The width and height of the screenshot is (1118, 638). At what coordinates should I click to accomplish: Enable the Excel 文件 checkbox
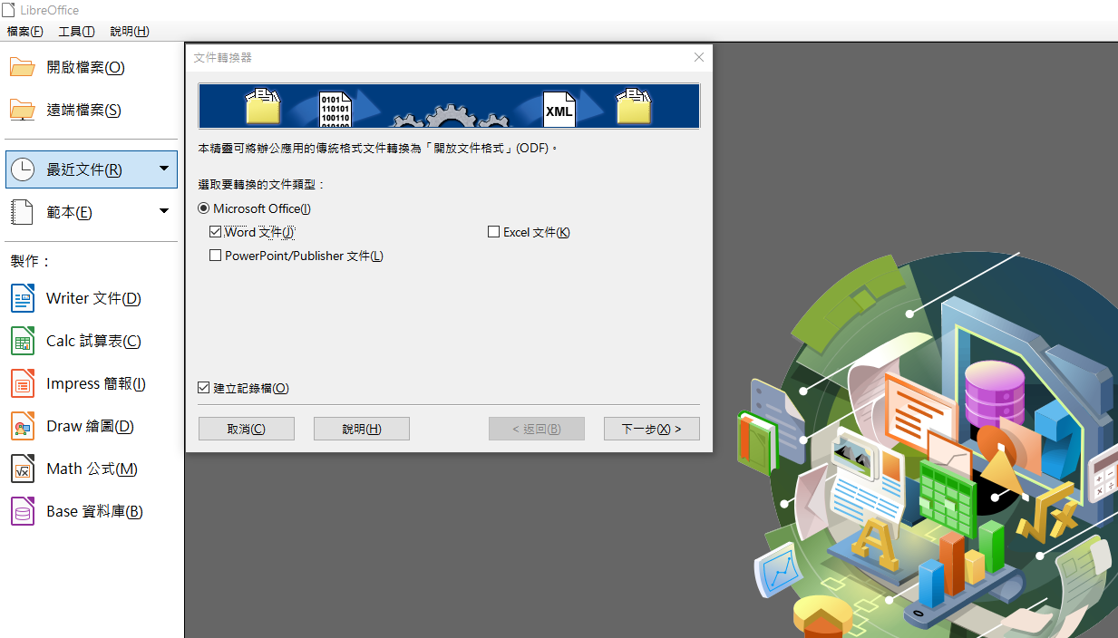[x=494, y=232]
